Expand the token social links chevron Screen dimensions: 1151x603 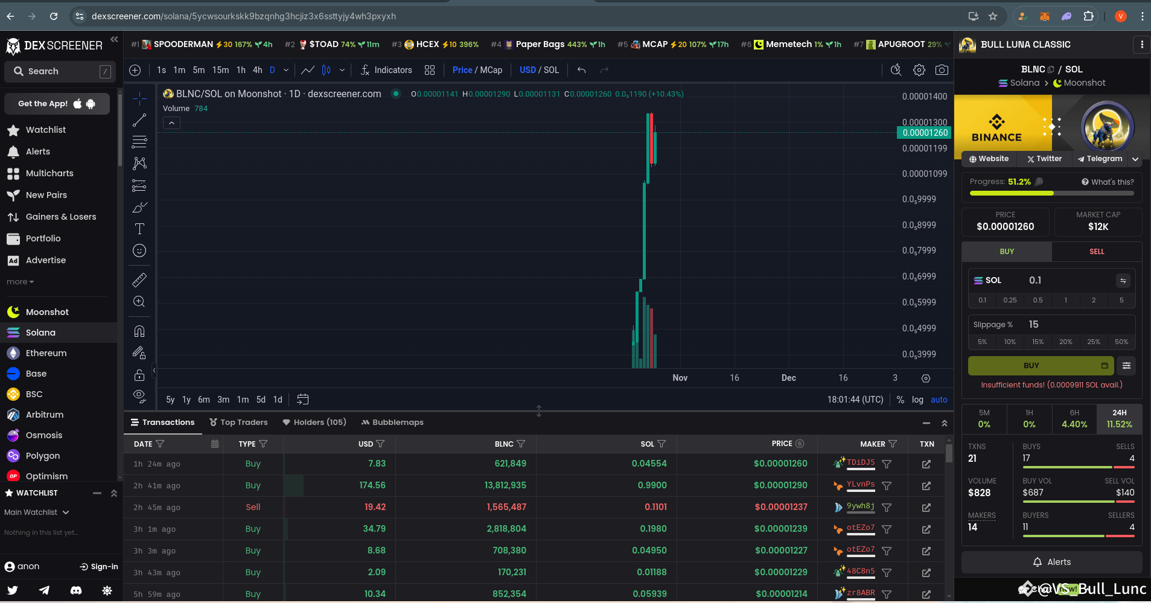(x=1135, y=159)
